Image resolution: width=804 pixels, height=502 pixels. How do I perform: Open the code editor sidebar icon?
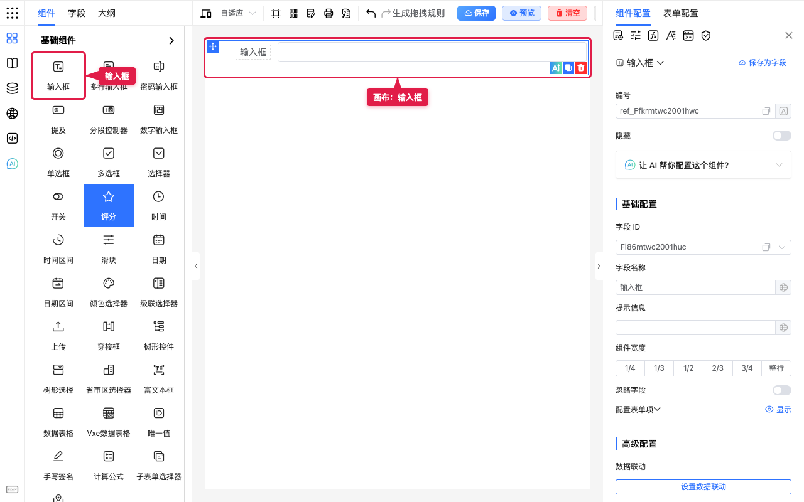12,139
